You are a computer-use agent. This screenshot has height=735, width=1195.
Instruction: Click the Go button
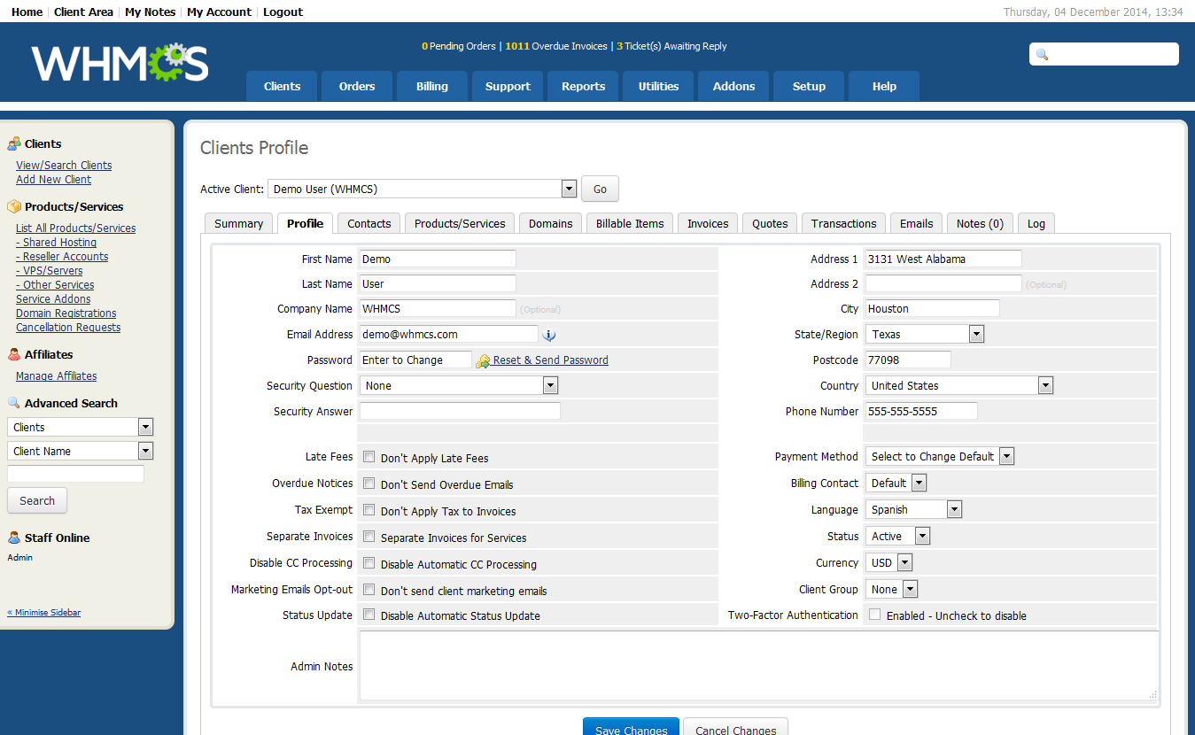point(600,189)
